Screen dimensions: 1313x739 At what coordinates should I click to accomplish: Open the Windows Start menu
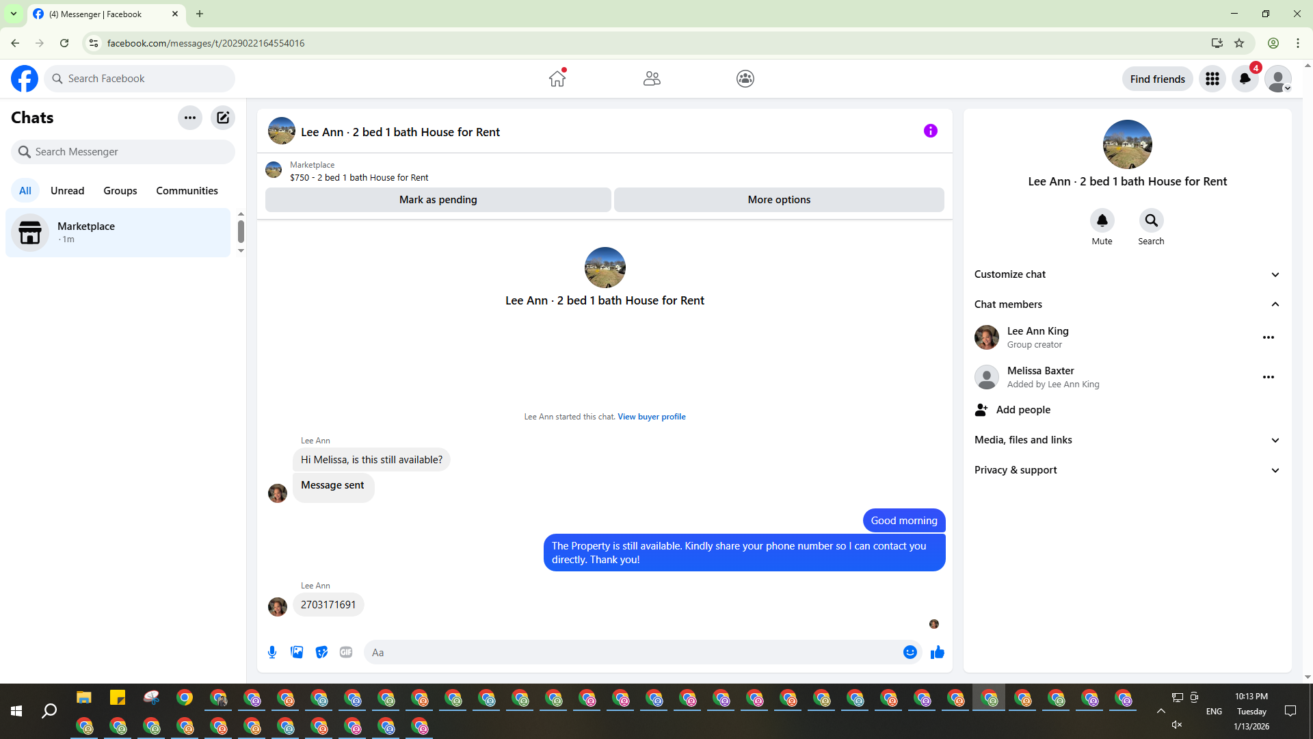point(16,712)
